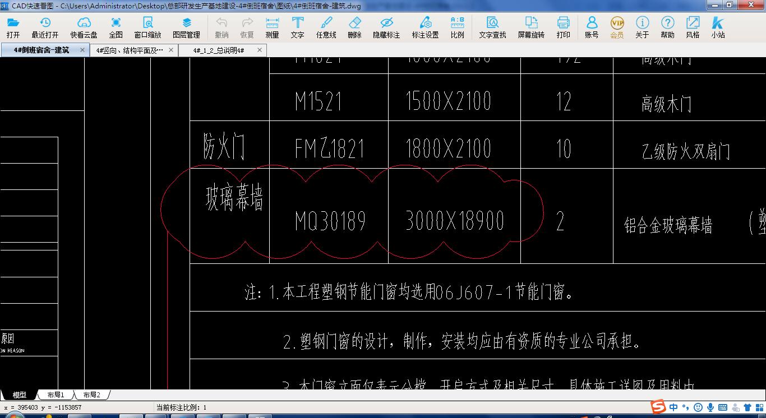766x418 pixels.
Task: Toggle 隐藏标注 hide annotations
Action: [x=386, y=27]
